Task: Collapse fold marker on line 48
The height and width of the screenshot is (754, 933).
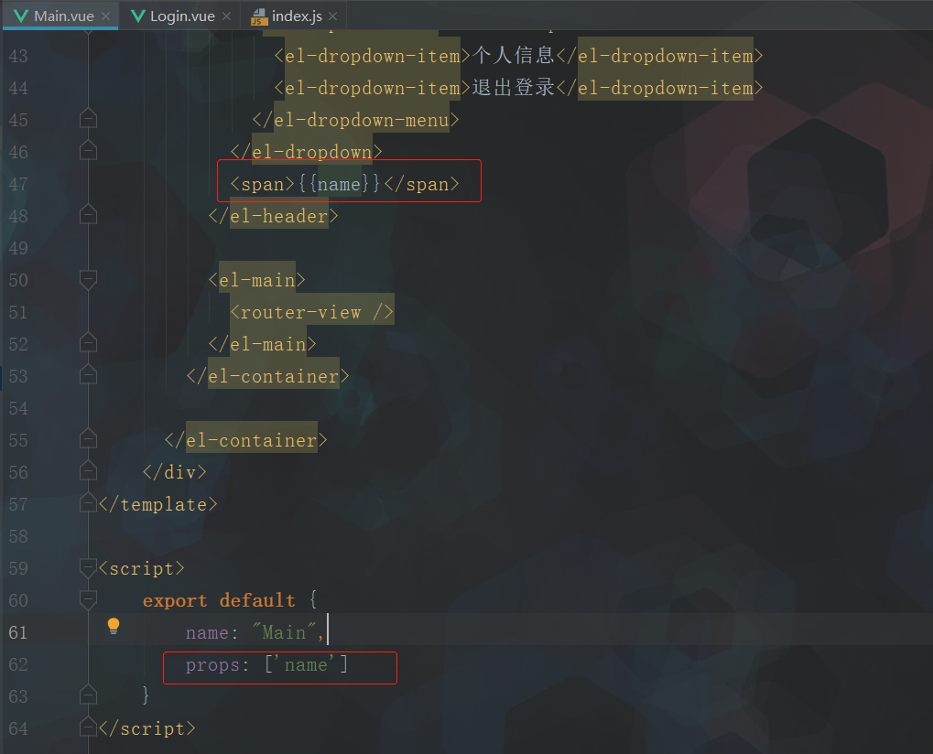Action: tap(88, 215)
